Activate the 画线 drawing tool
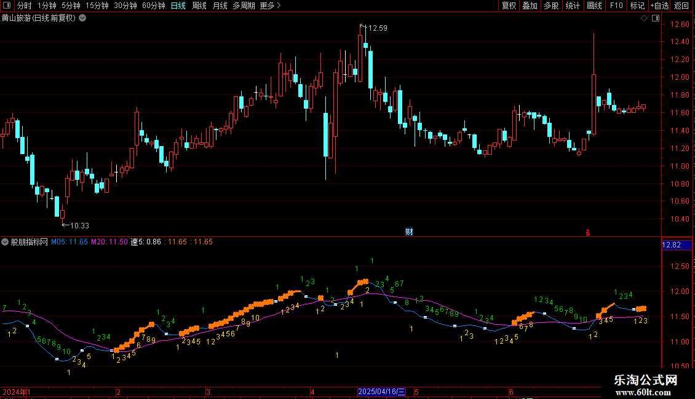The image size is (695, 399). click(x=594, y=6)
